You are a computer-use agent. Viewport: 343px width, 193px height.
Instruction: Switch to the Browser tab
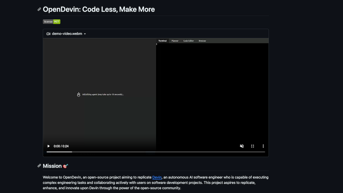(202, 41)
